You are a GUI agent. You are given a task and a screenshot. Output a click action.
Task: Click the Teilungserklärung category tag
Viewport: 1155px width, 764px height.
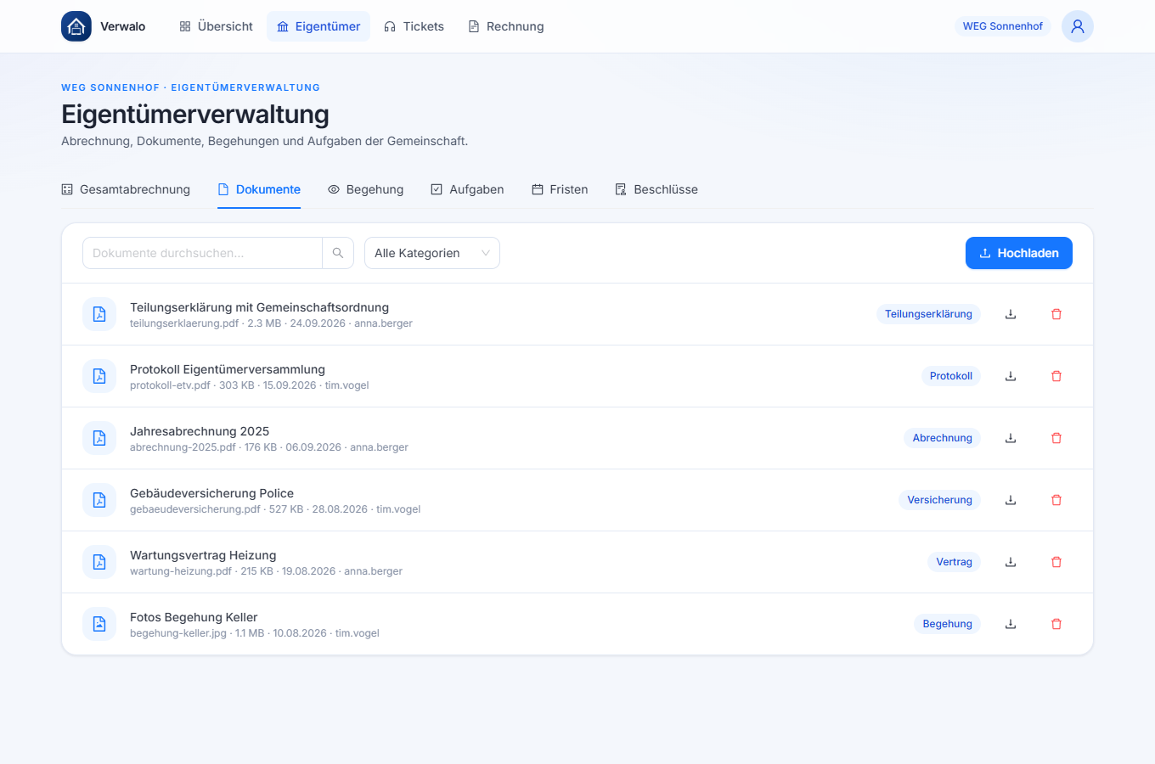pos(928,314)
